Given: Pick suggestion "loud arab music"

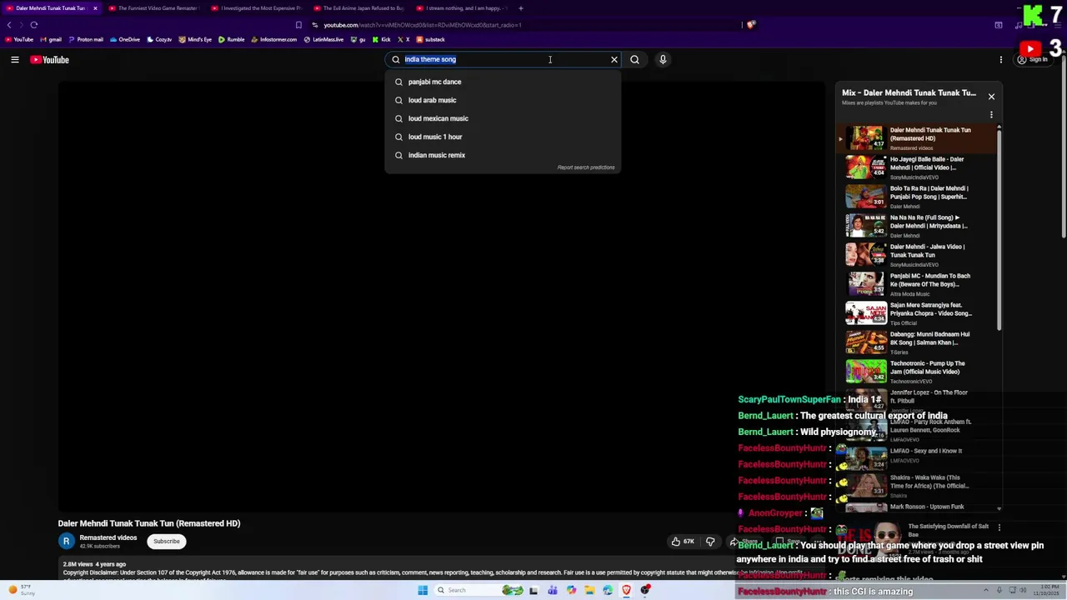Looking at the screenshot, I should click(x=503, y=100).
